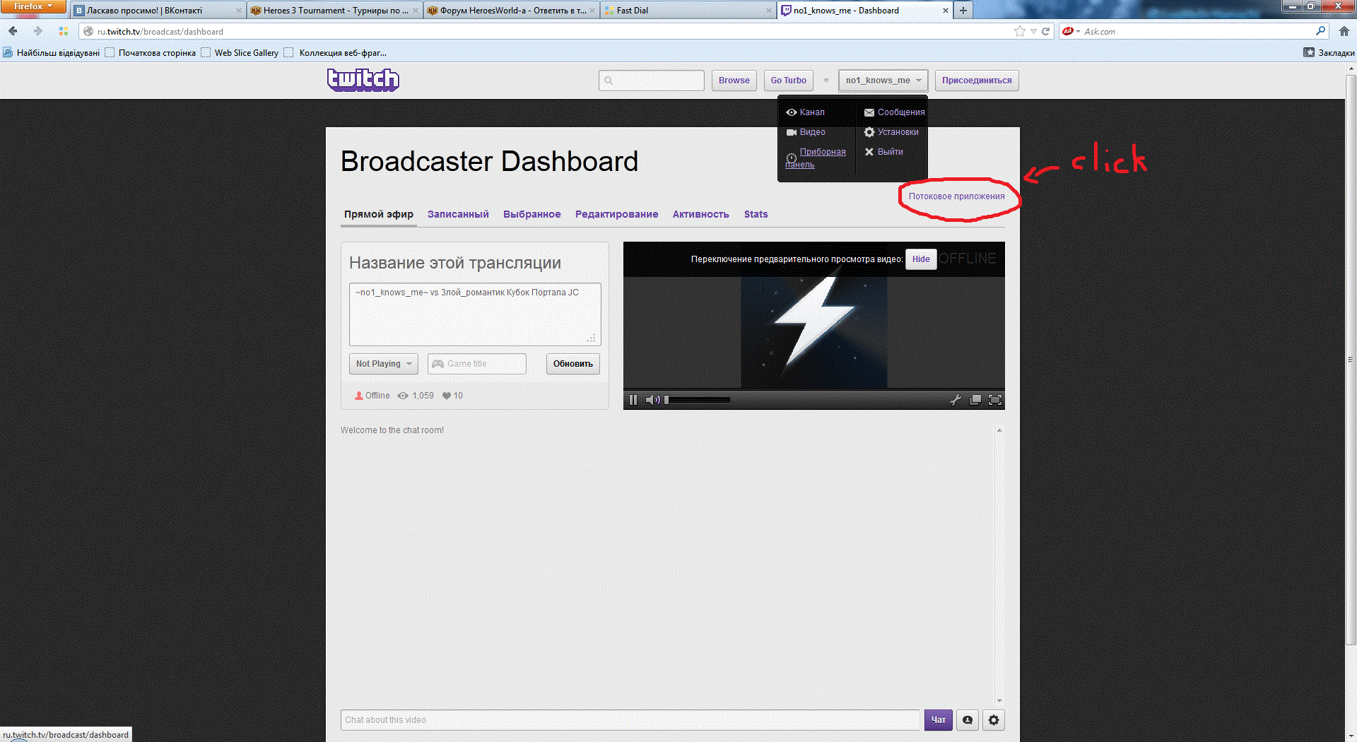Open chat viewer list icon

pos(968,720)
